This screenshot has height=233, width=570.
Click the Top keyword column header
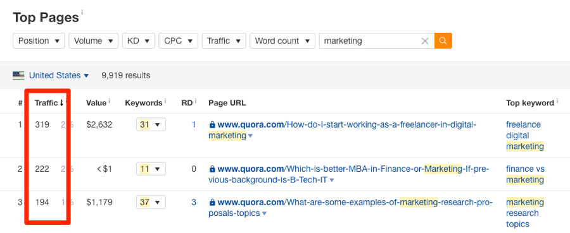click(529, 103)
